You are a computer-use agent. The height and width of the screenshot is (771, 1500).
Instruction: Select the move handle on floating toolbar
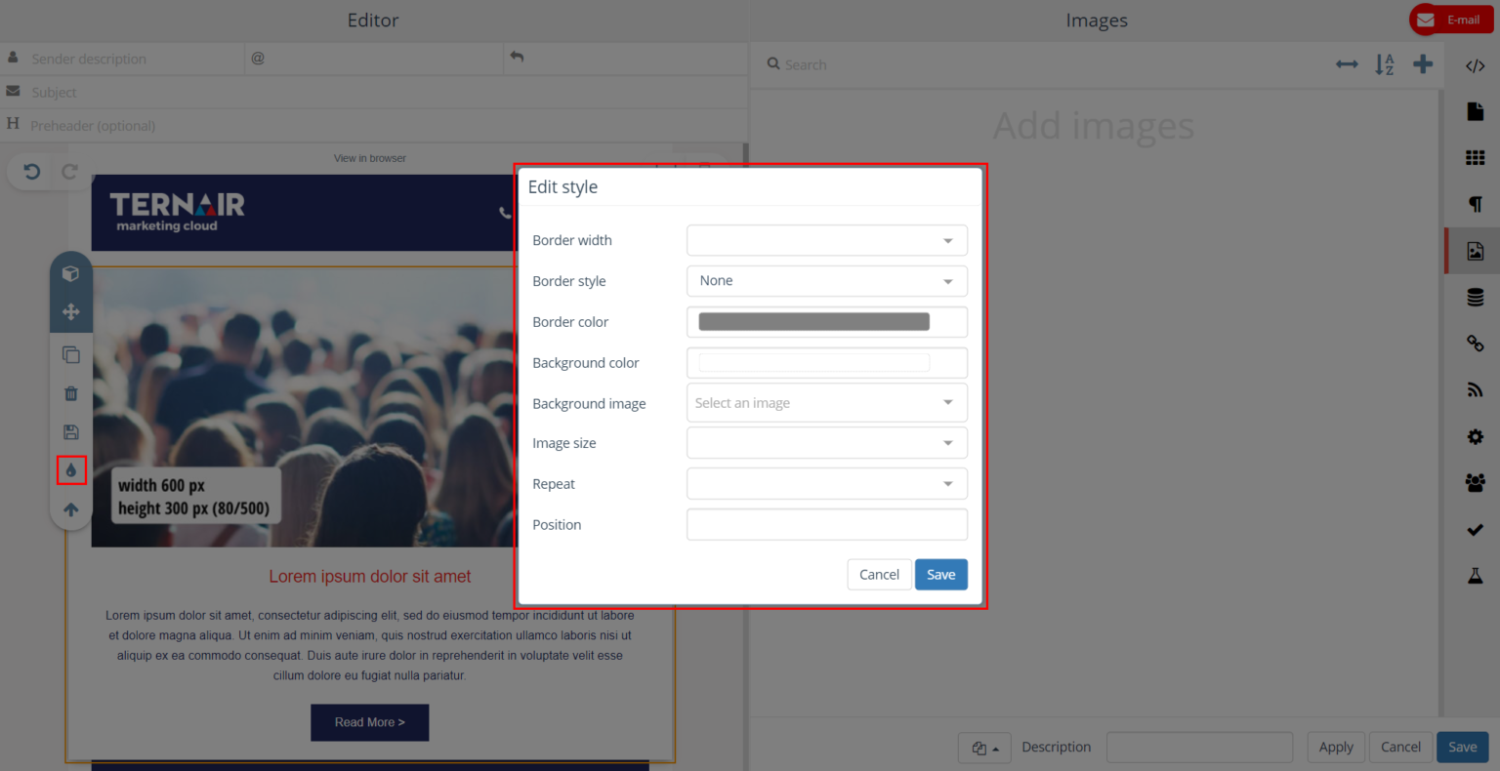70,312
